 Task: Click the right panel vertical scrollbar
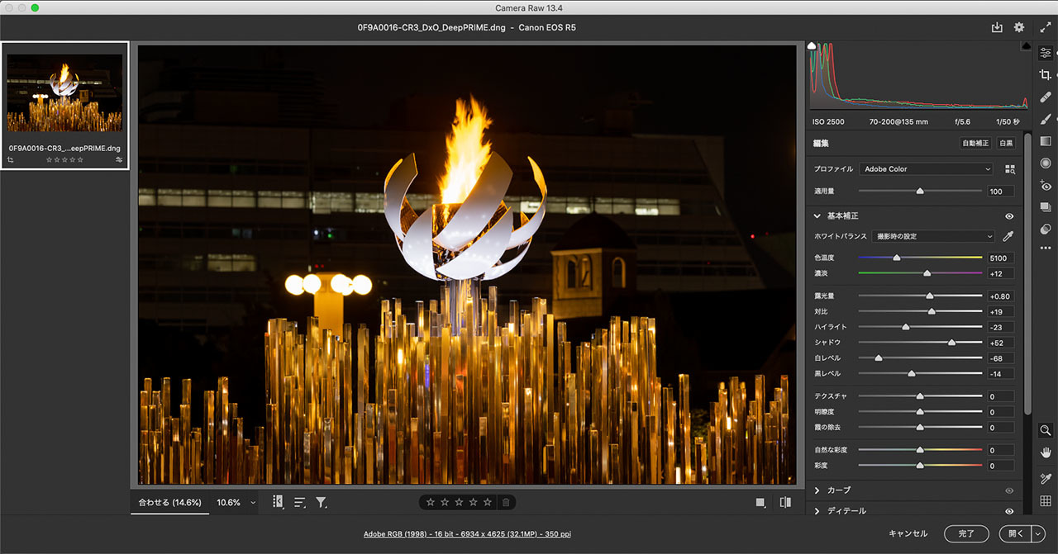[x=1027, y=272]
